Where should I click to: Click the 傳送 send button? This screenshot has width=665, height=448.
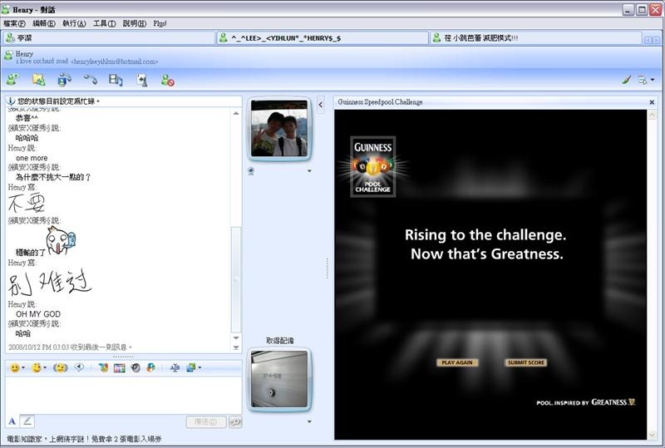[x=205, y=421]
